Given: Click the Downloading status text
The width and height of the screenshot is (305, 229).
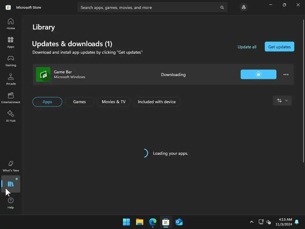Looking at the screenshot, I should coord(173,75).
